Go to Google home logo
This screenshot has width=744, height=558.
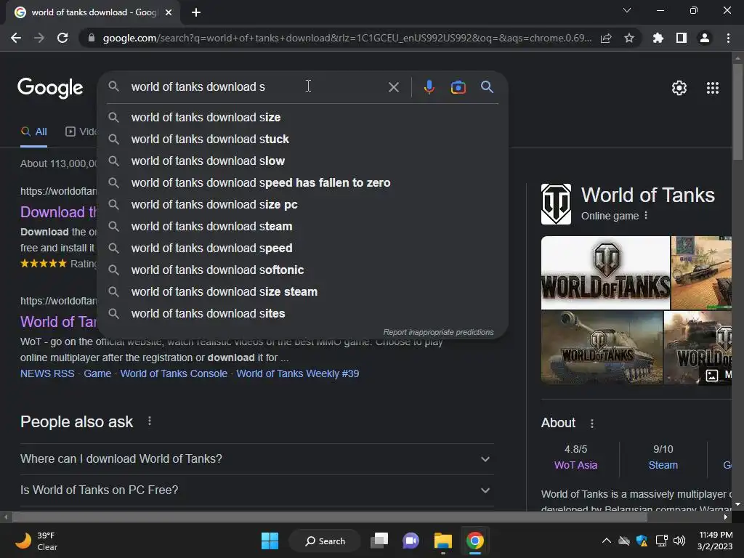click(50, 88)
